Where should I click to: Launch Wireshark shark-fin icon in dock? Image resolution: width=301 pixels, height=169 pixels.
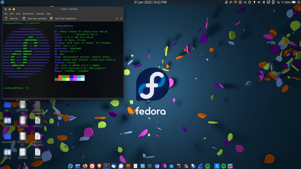(200, 166)
